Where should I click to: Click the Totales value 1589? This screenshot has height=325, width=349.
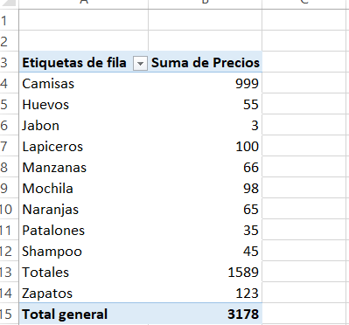pos(206,272)
